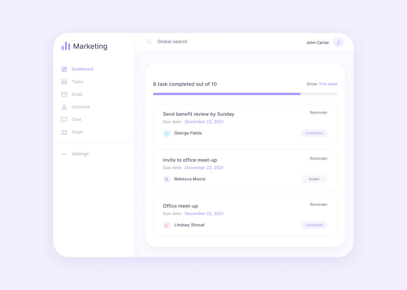Click George Fields' G avatar

pos(167,133)
